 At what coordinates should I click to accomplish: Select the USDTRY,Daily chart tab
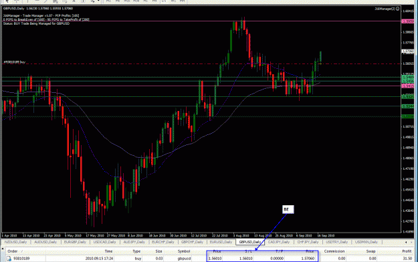click(x=337, y=242)
